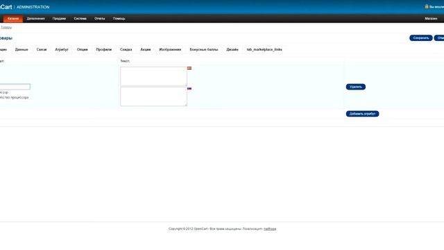Choose the 'йство процессора' autocomplete suggestion

(14, 97)
